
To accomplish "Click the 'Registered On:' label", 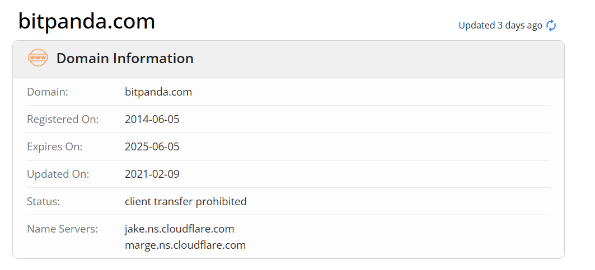I will (x=63, y=119).
